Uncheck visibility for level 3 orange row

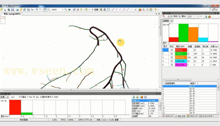[172, 58]
